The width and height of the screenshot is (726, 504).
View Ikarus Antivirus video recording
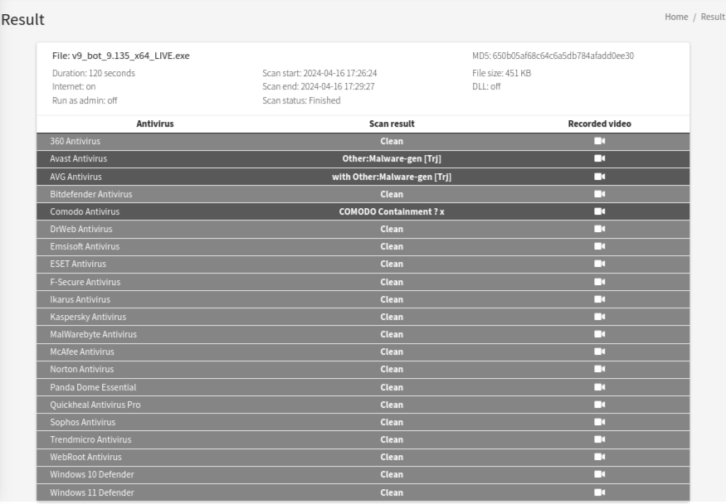600,299
